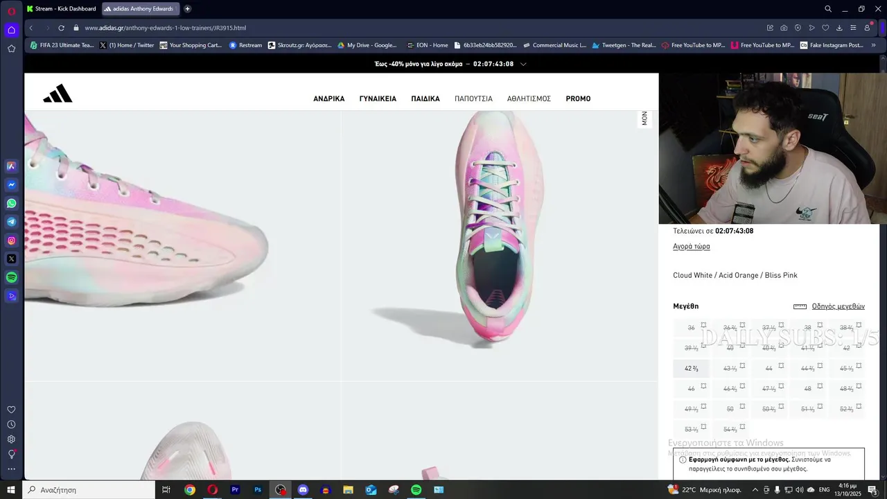Open X (Twitter) in the Opera sidebar
The image size is (887, 499).
(11, 259)
